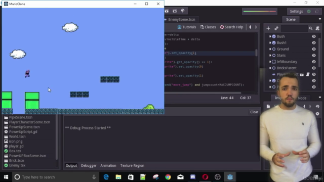Open the Inspector gear options icon
This screenshot has height=182, width=324.
pyautogui.click(x=317, y=114)
